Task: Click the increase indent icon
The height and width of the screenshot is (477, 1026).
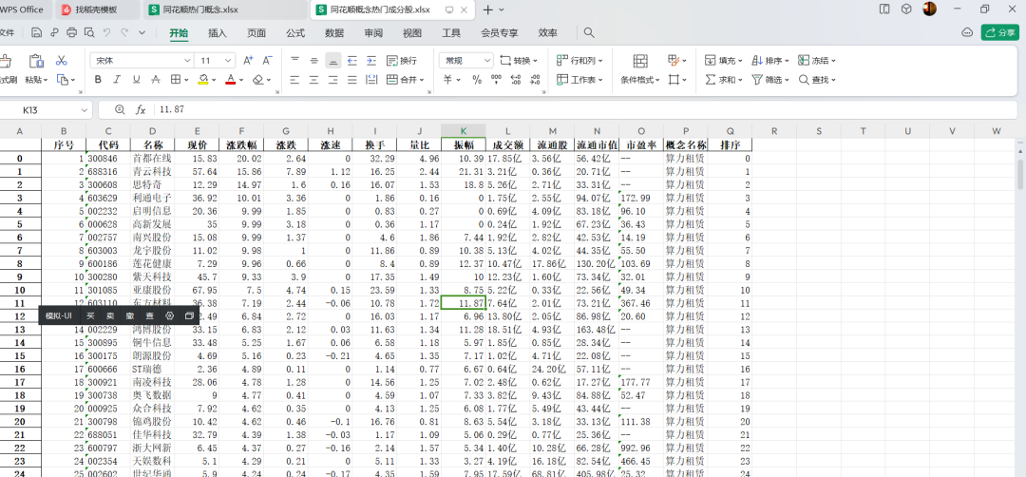Action: pos(371,60)
